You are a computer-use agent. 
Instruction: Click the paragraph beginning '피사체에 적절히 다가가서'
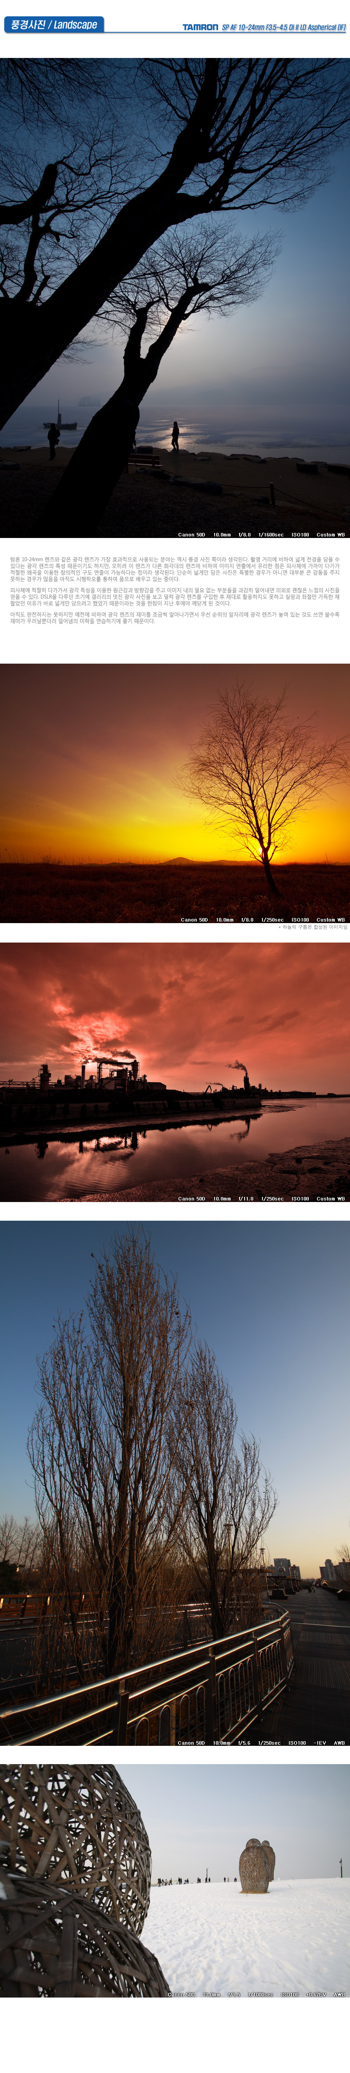click(x=175, y=596)
